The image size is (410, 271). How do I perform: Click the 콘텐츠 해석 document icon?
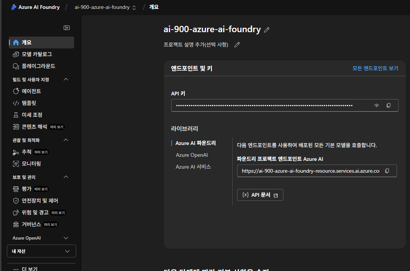(x=16, y=127)
